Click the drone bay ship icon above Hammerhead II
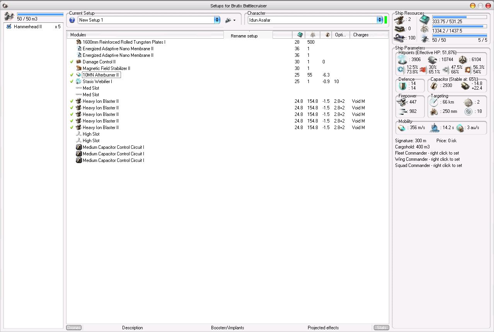This screenshot has width=494, height=332. click(x=9, y=16)
